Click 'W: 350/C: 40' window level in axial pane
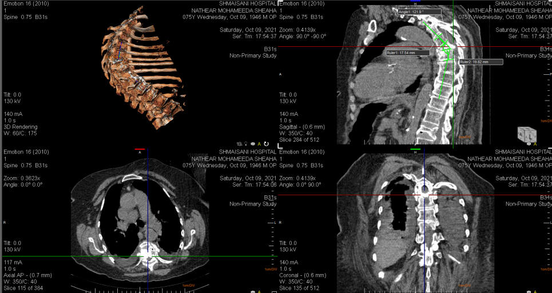The width and height of the screenshot is (552, 293). [21, 281]
